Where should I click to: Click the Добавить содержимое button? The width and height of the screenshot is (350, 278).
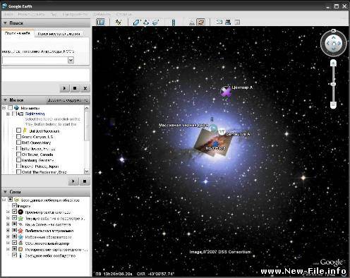(68, 100)
